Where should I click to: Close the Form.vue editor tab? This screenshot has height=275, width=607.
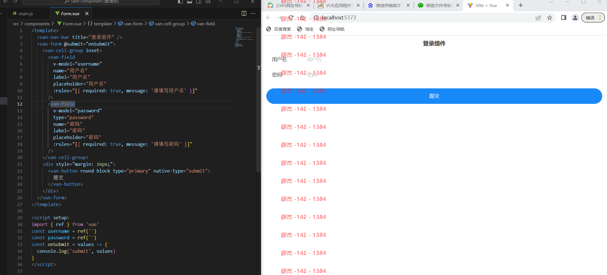87,14
